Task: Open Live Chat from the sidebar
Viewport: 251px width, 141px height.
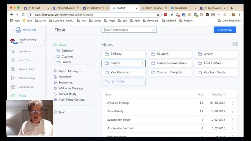Action: pos(25,60)
